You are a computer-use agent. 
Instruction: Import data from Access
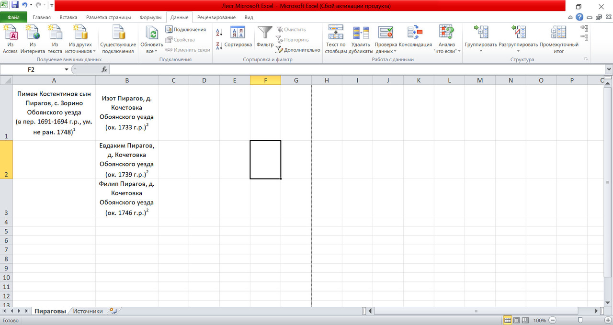coord(10,40)
